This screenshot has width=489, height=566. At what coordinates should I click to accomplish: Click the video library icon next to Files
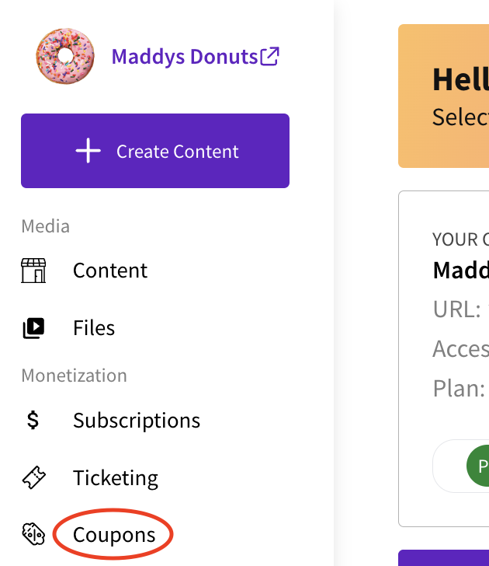[33, 328]
